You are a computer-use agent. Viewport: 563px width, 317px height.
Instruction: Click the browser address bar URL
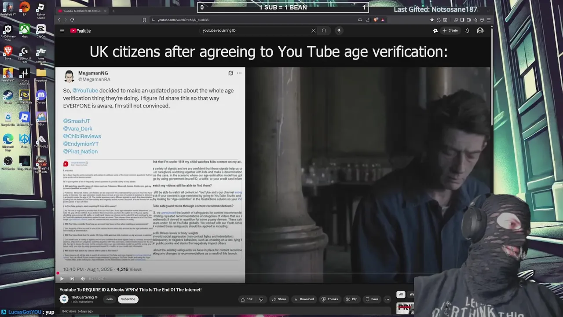(184, 20)
